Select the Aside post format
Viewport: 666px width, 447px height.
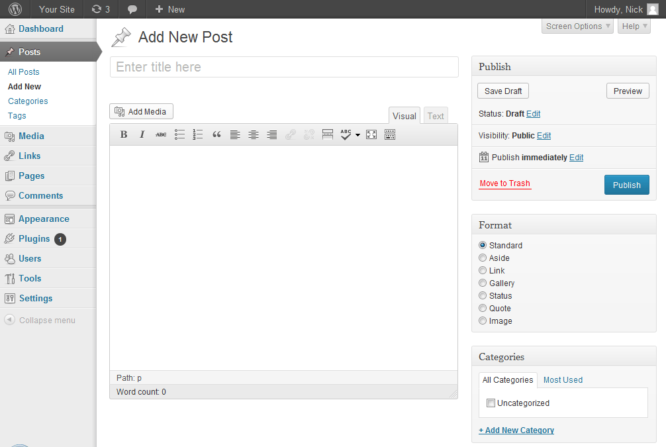(483, 258)
